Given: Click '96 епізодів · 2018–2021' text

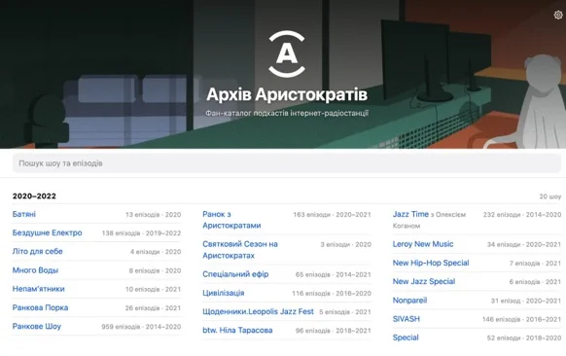Looking at the screenshot, I should coord(334,331).
